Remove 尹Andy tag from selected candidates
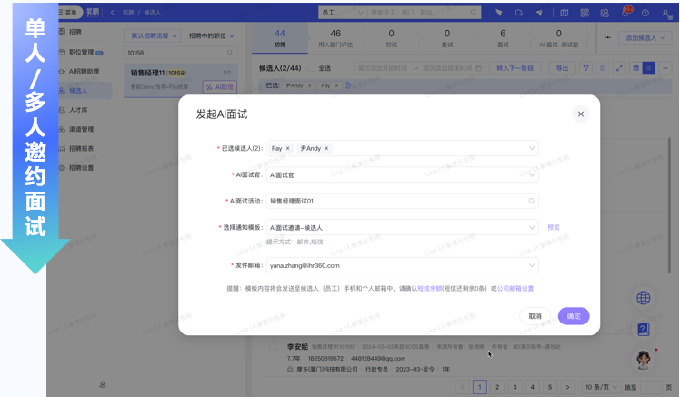This screenshot has width=680, height=397. click(326, 148)
